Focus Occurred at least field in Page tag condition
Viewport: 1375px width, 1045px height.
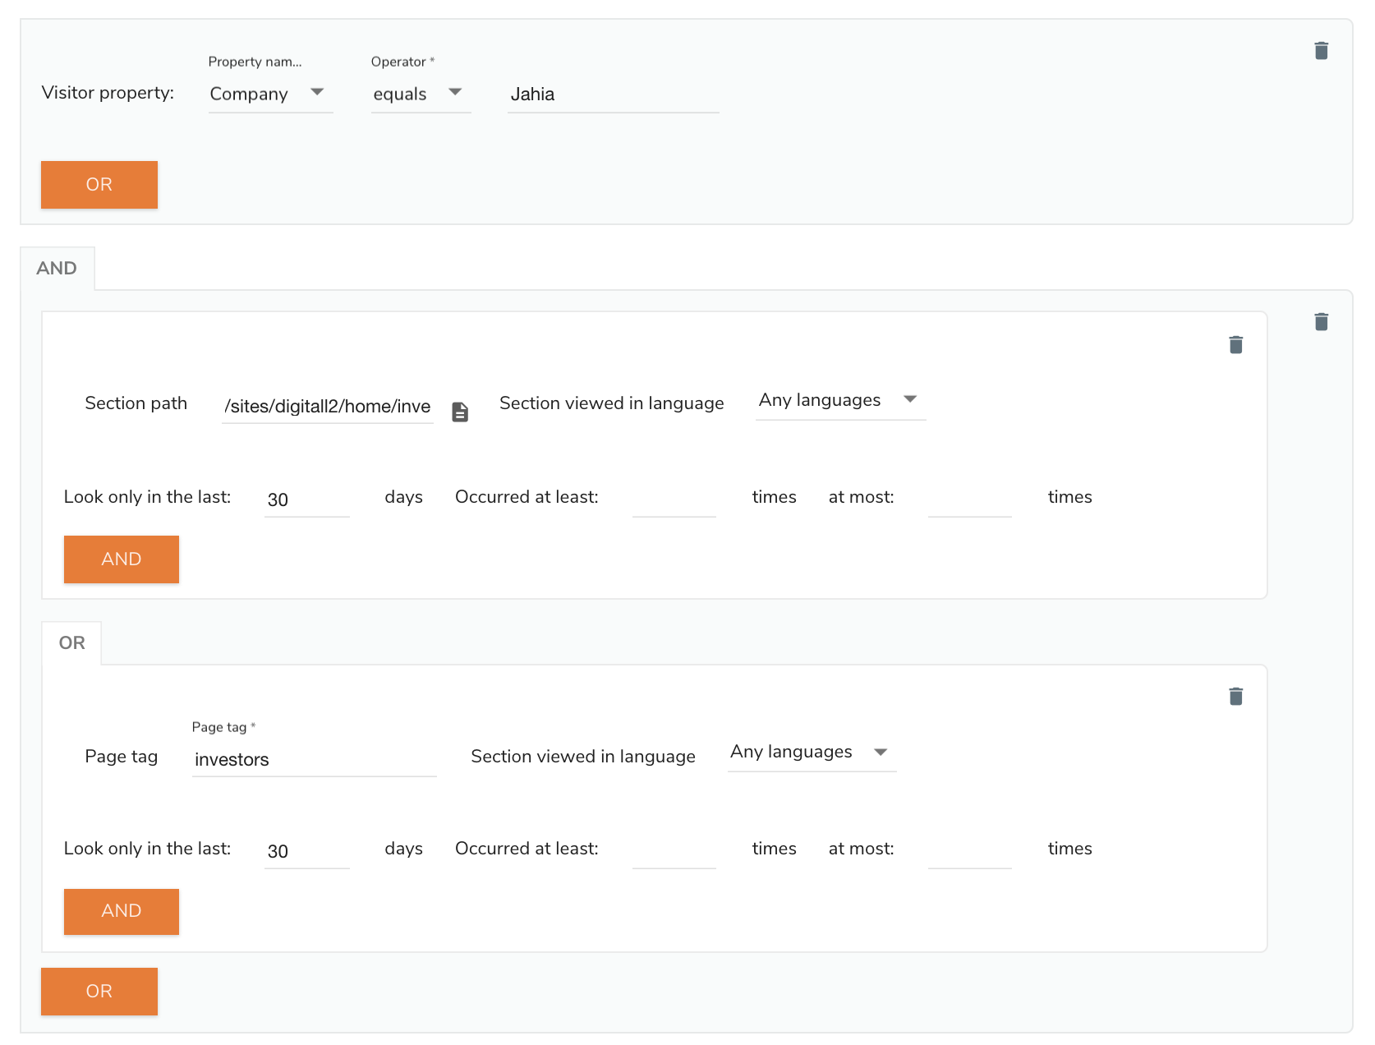(674, 851)
